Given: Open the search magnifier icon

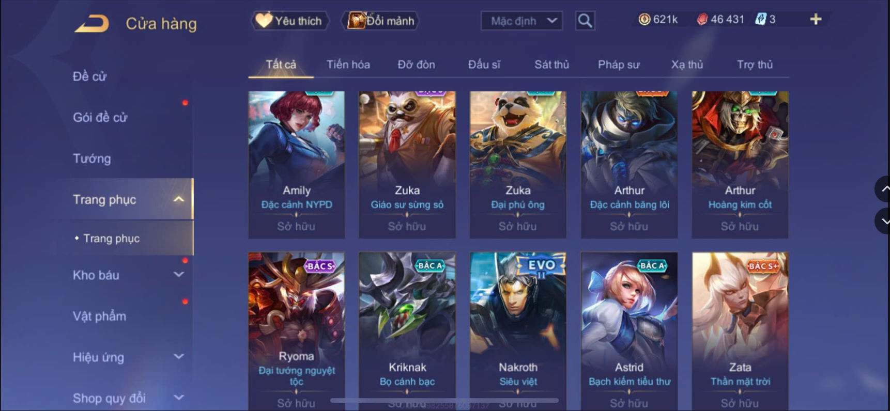Looking at the screenshot, I should [x=585, y=21].
